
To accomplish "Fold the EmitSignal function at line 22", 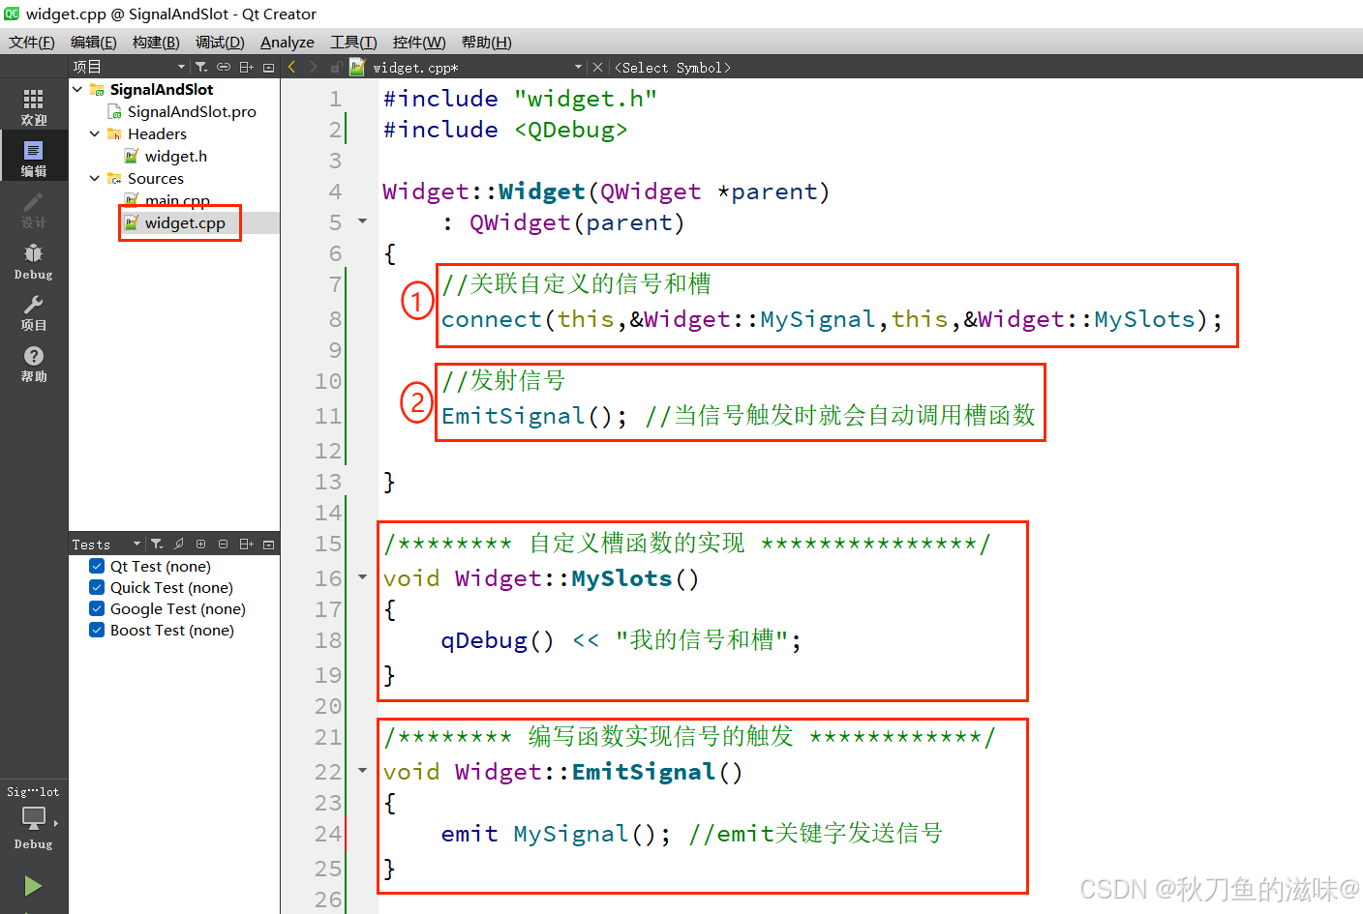I will [363, 771].
